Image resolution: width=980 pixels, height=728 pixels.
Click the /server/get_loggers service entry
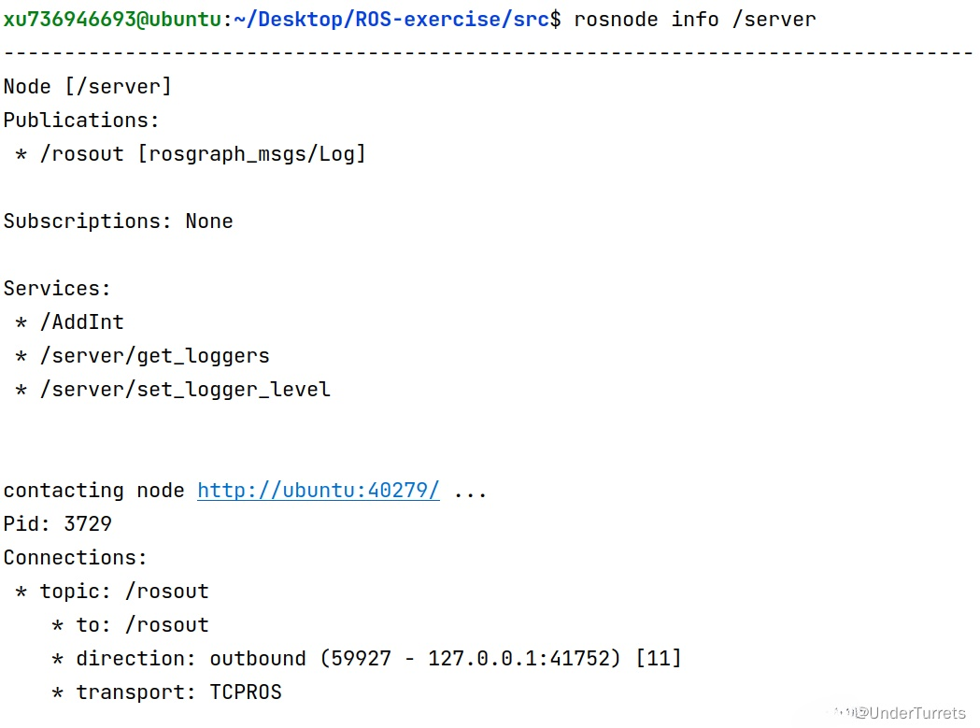click(154, 356)
